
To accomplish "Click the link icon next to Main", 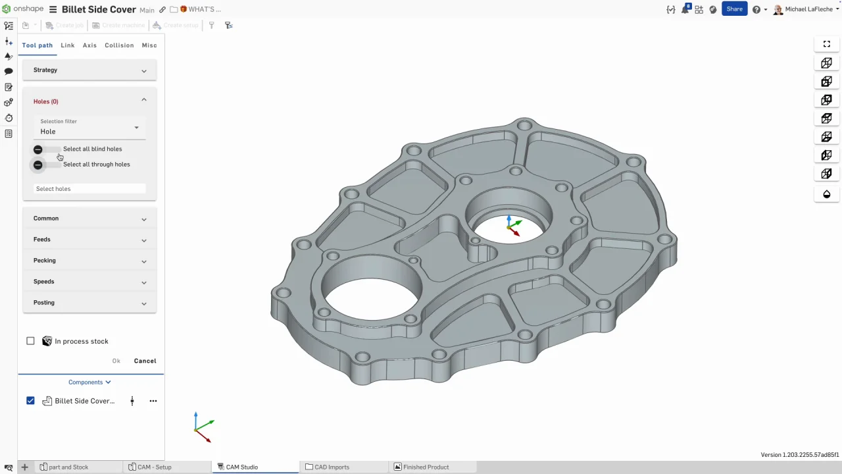I will [162, 10].
